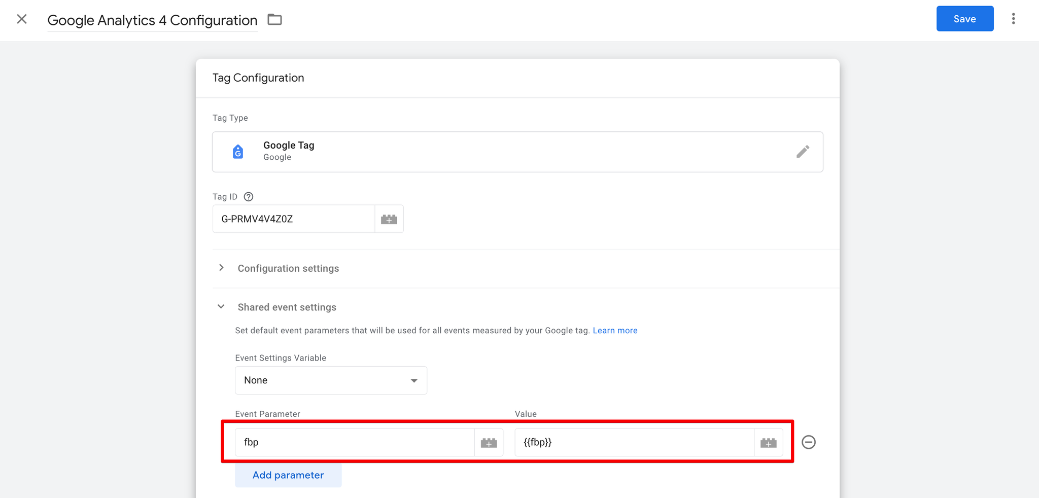Open variable picker beside Tag ID field
This screenshot has width=1039, height=498.
389,219
